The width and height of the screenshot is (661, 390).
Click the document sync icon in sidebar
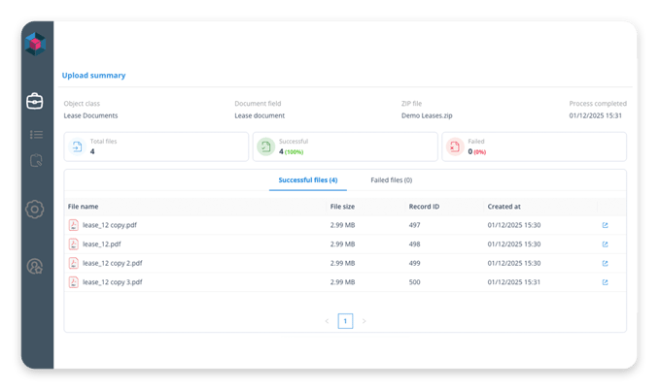[36, 161]
